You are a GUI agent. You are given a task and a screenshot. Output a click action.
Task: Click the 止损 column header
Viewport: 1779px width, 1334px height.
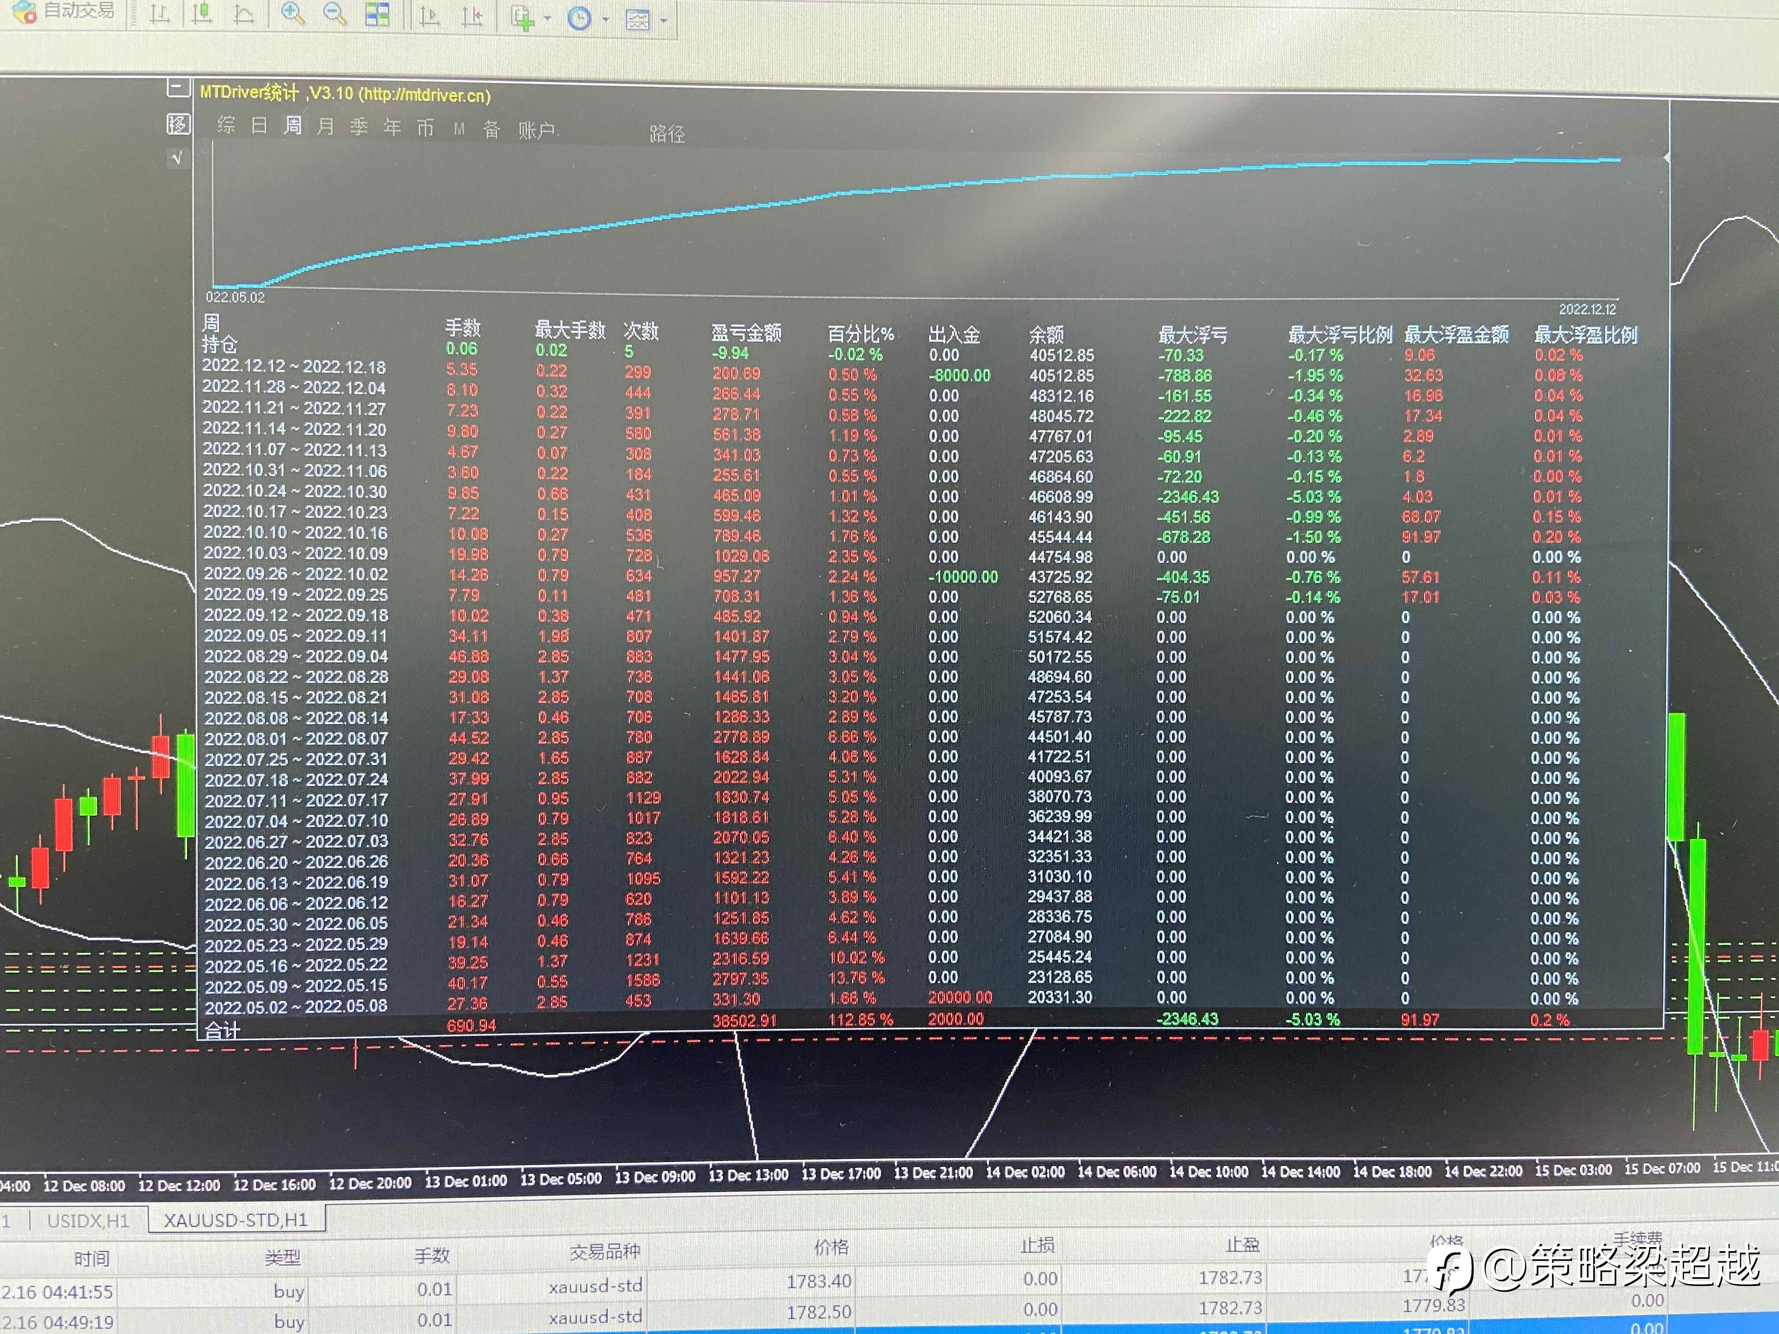pos(1037,1245)
